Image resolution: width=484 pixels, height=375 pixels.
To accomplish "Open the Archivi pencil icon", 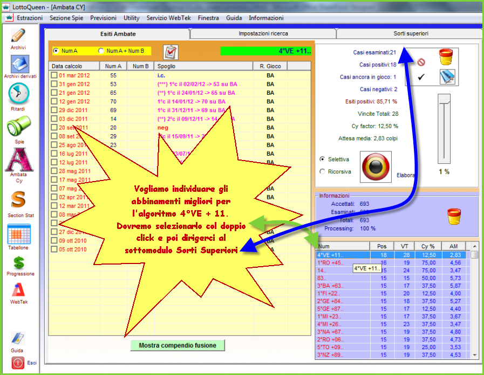I will 18,36.
